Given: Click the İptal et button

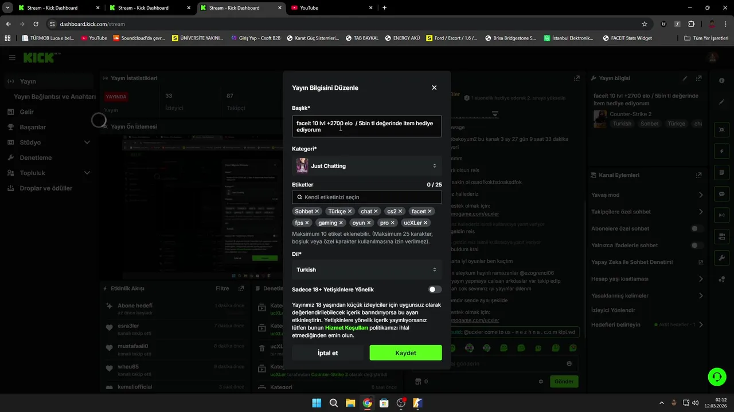Looking at the screenshot, I should (x=327, y=353).
